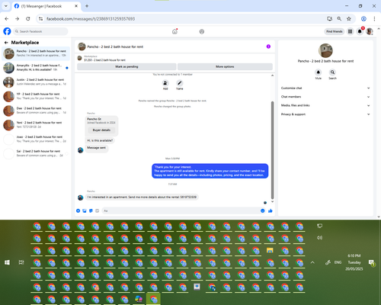Click the Mute bell icon in details panel
The image size is (381, 305).
tap(319, 72)
